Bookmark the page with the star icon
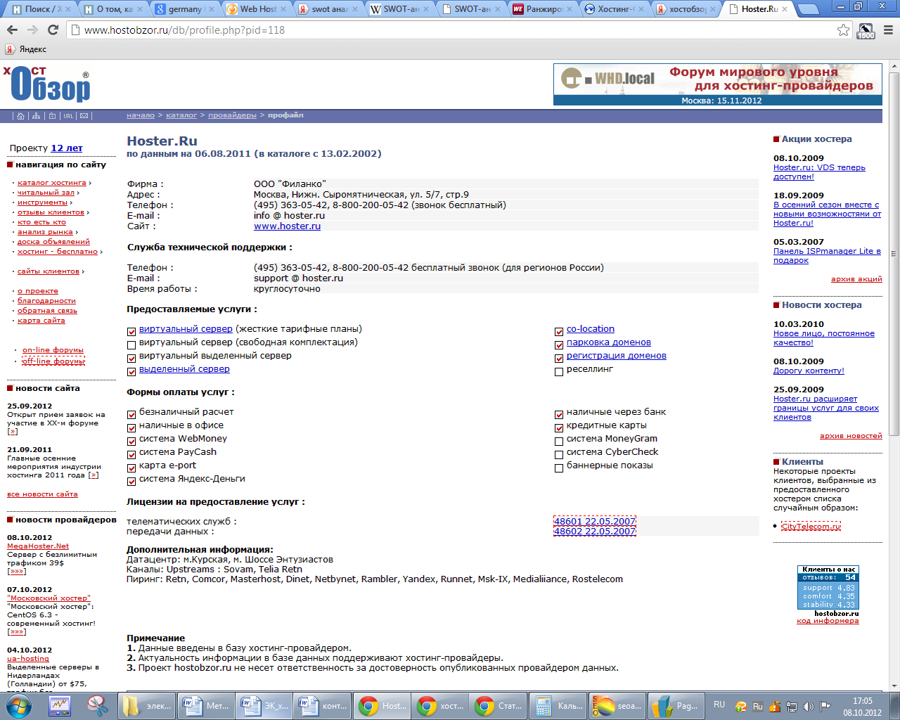The image size is (900, 720). pos(843,30)
